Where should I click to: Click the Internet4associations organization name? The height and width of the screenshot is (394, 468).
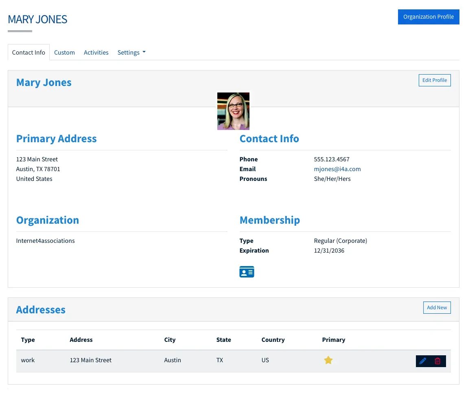pyautogui.click(x=45, y=240)
